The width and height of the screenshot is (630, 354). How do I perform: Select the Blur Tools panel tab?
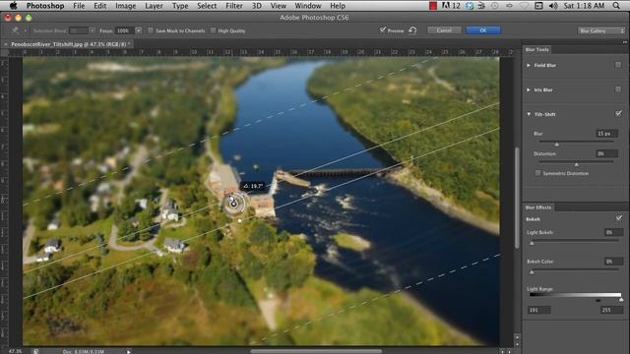click(537, 49)
